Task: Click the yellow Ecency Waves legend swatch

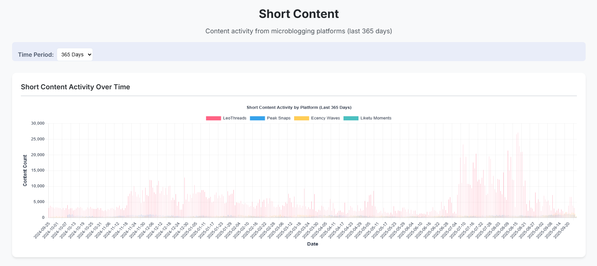Action: pos(301,118)
